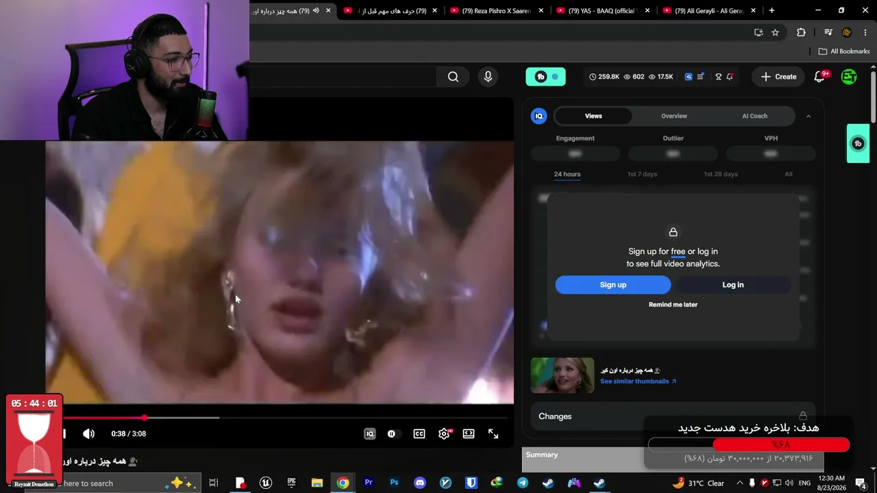
Task: Click the YouTube search magnifier icon
Action: point(453,77)
